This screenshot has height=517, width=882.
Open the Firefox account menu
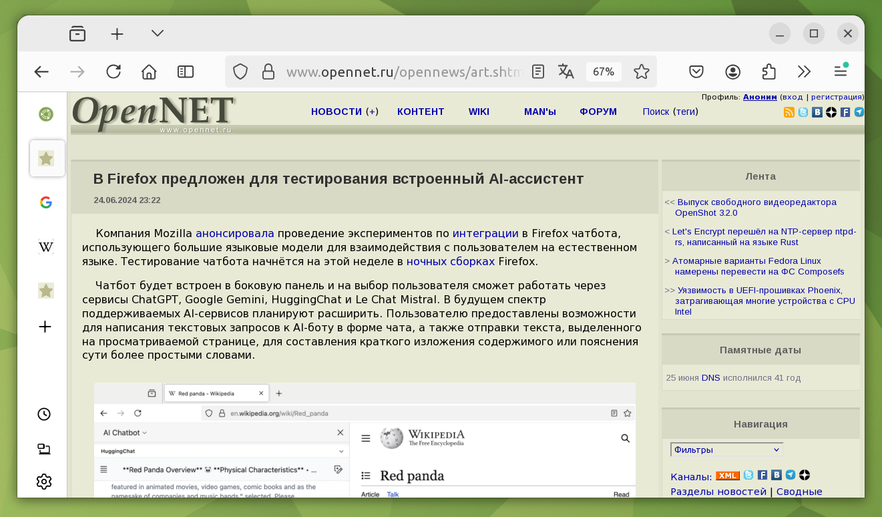click(x=733, y=71)
